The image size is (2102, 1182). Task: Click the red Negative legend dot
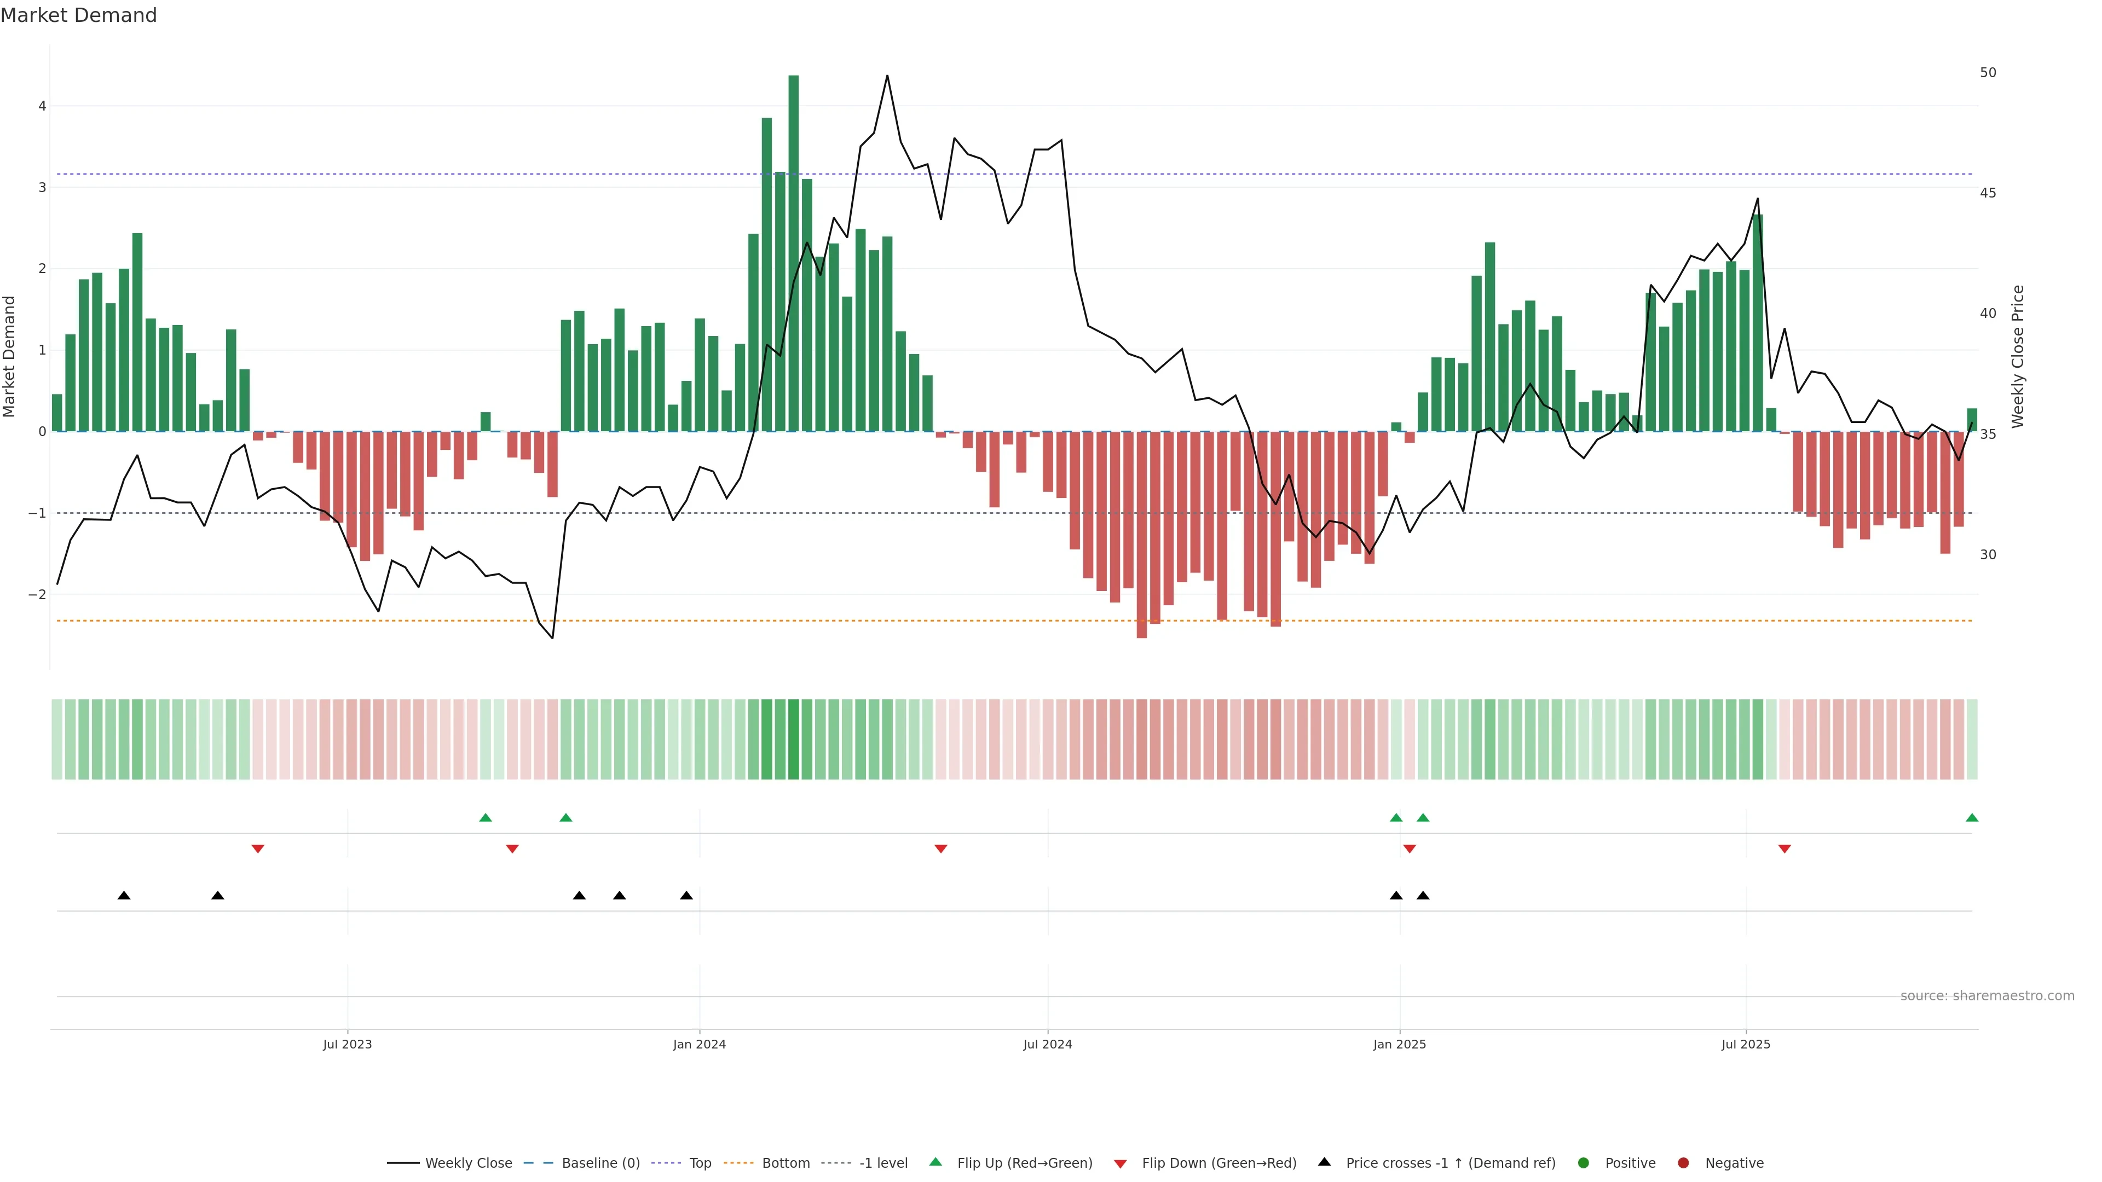pyautogui.click(x=1683, y=1163)
